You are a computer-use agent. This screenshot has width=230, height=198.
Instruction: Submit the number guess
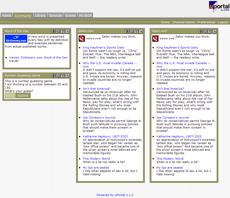click(x=23, y=96)
